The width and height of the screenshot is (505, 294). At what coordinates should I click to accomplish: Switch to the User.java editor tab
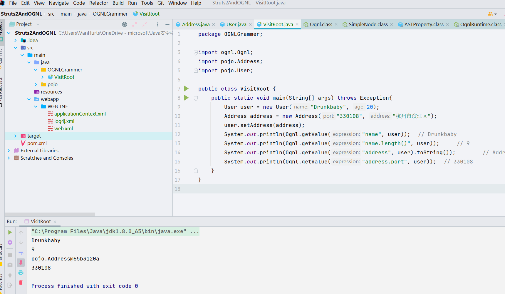236,24
